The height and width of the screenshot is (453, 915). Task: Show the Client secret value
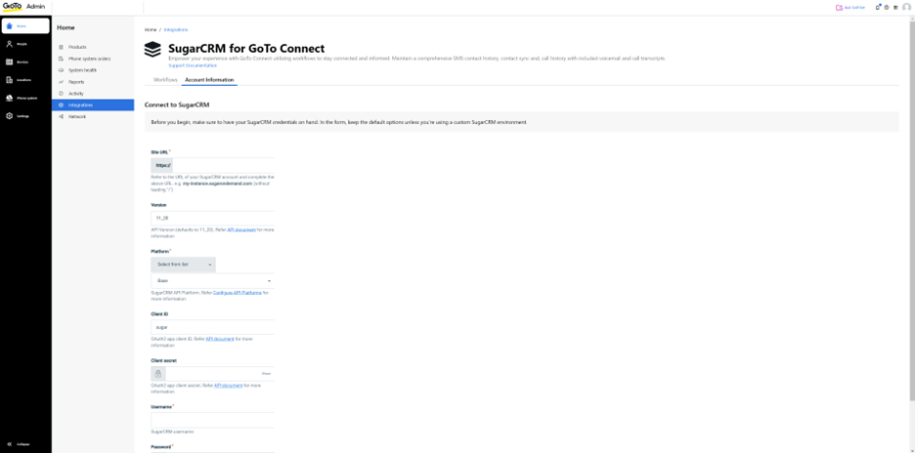point(266,373)
